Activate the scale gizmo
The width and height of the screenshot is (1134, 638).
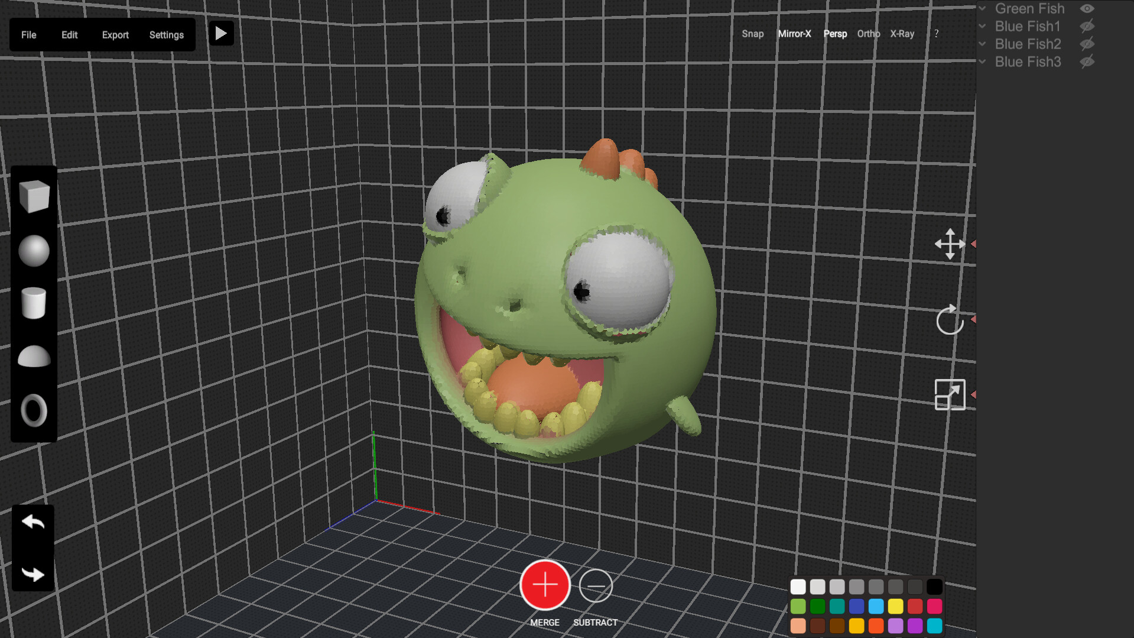[x=950, y=394]
